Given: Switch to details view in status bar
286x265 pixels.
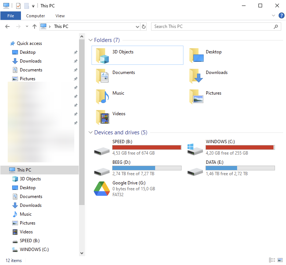Looking at the screenshot, I should pos(272,260).
